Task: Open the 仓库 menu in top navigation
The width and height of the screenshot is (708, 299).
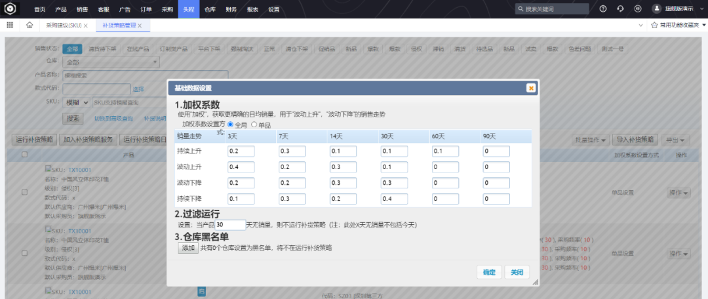Action: click(210, 9)
